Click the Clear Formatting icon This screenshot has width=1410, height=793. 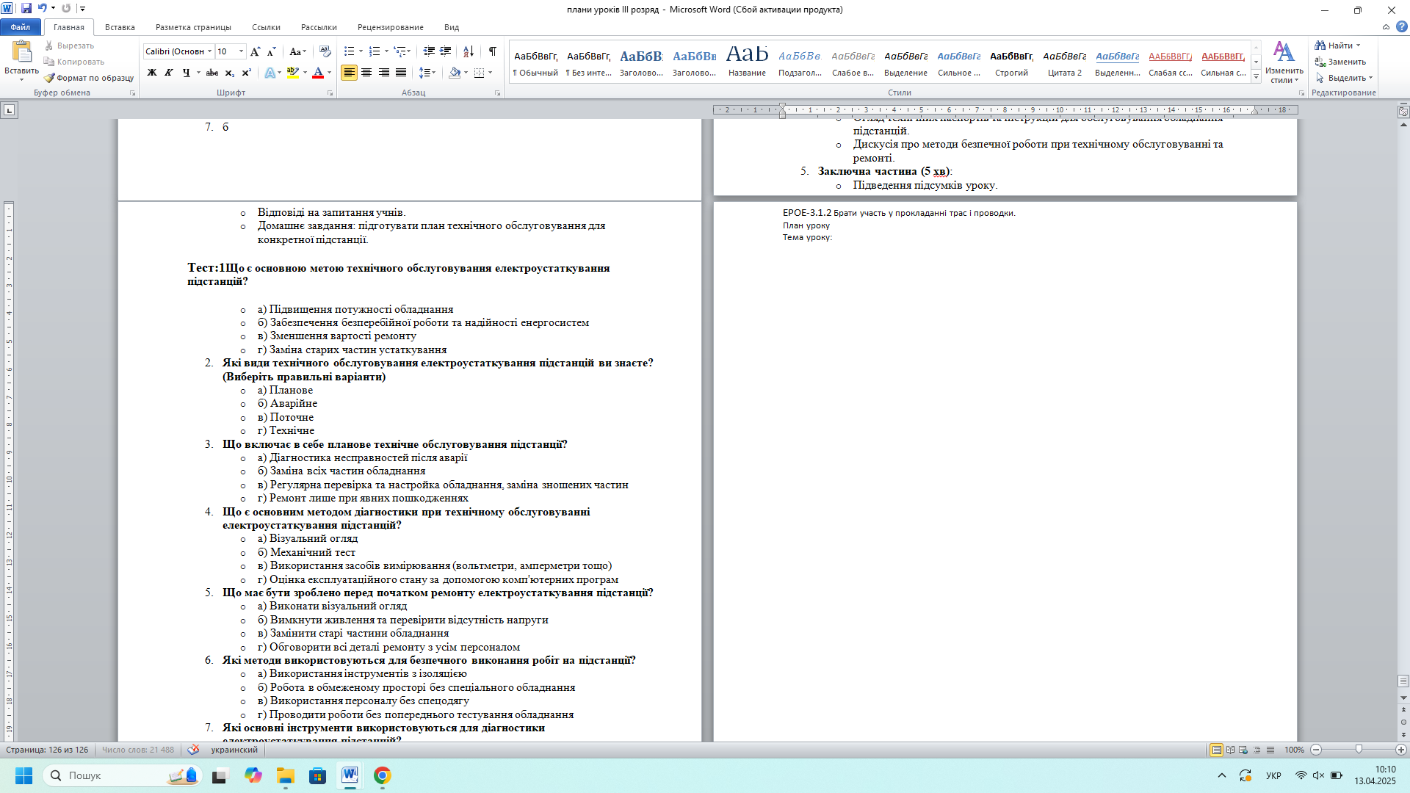[x=325, y=51]
